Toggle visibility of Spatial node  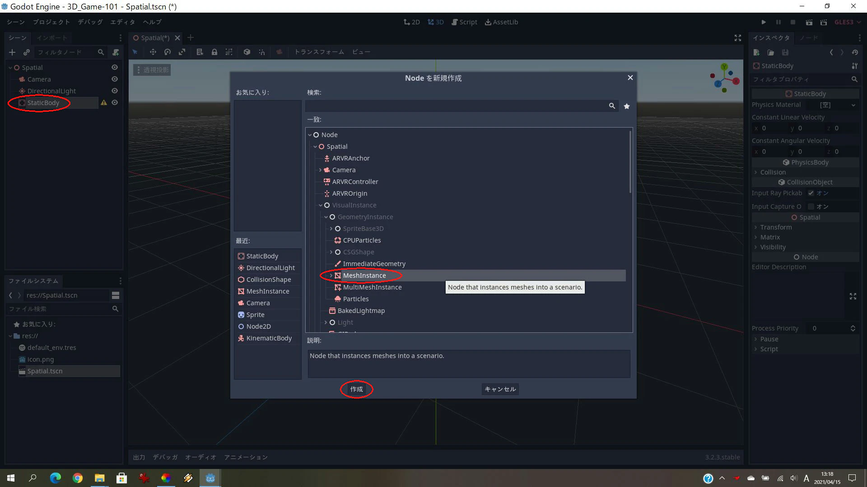coord(115,67)
